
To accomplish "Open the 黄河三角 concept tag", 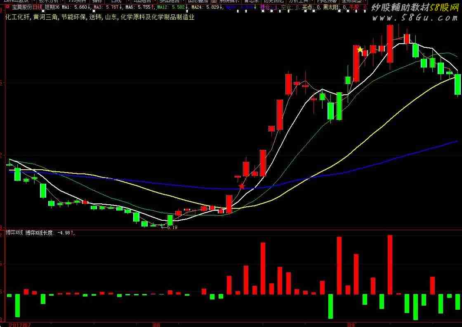I will (x=45, y=17).
